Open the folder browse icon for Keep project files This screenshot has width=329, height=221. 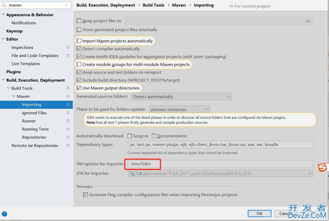(x=308, y=21)
